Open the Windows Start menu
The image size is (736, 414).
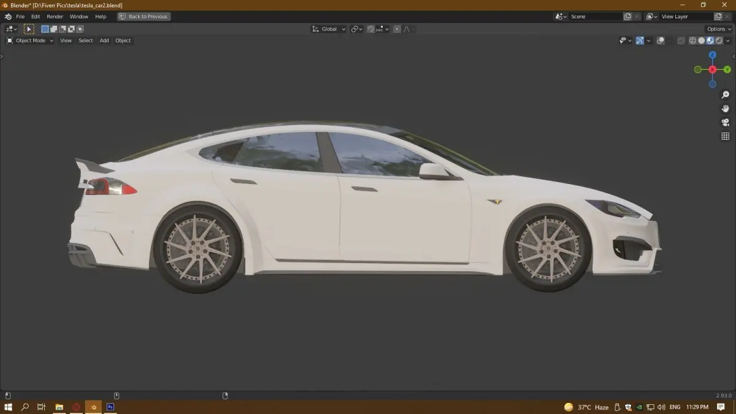(x=9, y=407)
